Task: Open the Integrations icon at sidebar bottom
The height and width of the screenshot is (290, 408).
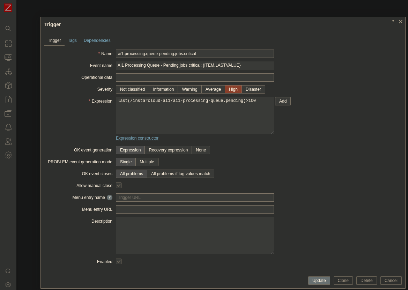Action: click(8, 285)
